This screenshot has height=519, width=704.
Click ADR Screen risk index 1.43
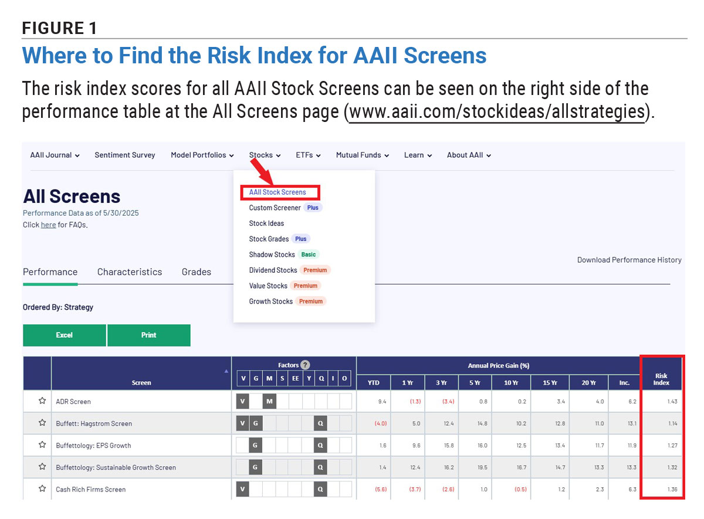coord(672,402)
